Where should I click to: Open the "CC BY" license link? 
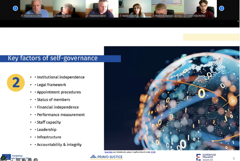point(153,152)
